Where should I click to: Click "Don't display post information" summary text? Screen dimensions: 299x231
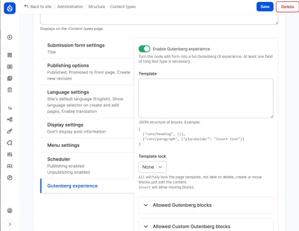[77, 131]
